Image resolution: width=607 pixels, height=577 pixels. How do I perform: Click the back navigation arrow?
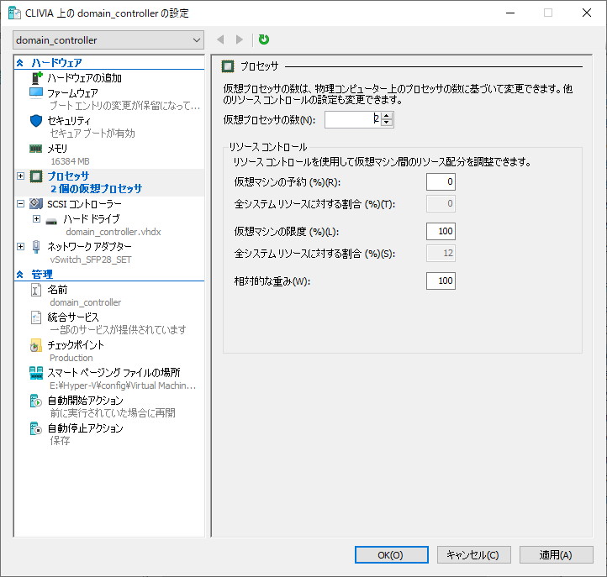(220, 39)
